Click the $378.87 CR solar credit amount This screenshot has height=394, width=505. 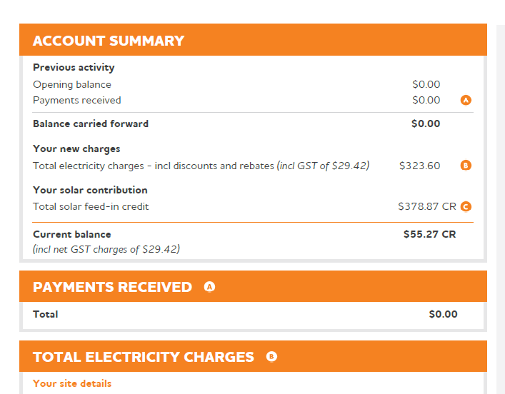point(426,206)
